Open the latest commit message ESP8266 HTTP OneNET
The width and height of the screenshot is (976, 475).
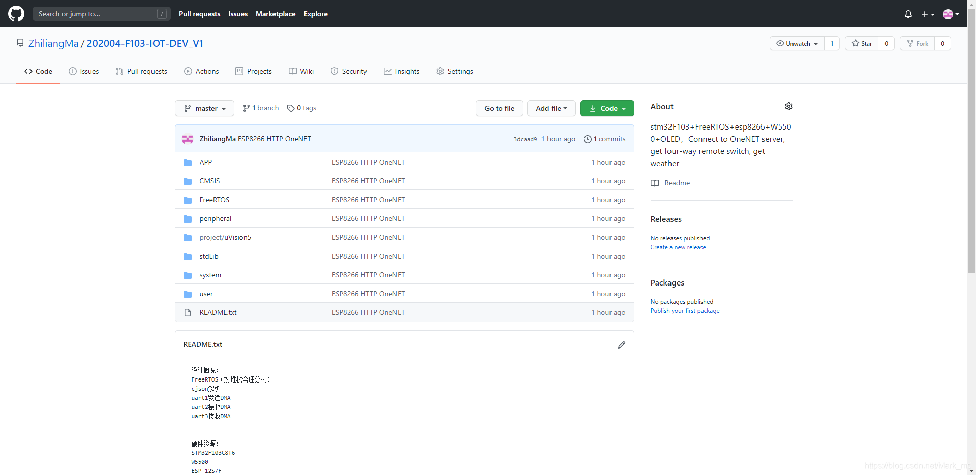tap(274, 139)
